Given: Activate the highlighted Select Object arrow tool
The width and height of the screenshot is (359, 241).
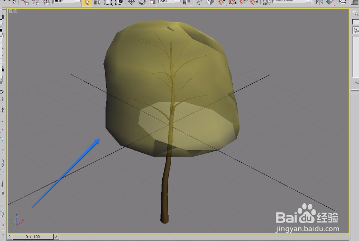Looking at the screenshot, I should coord(87,2).
